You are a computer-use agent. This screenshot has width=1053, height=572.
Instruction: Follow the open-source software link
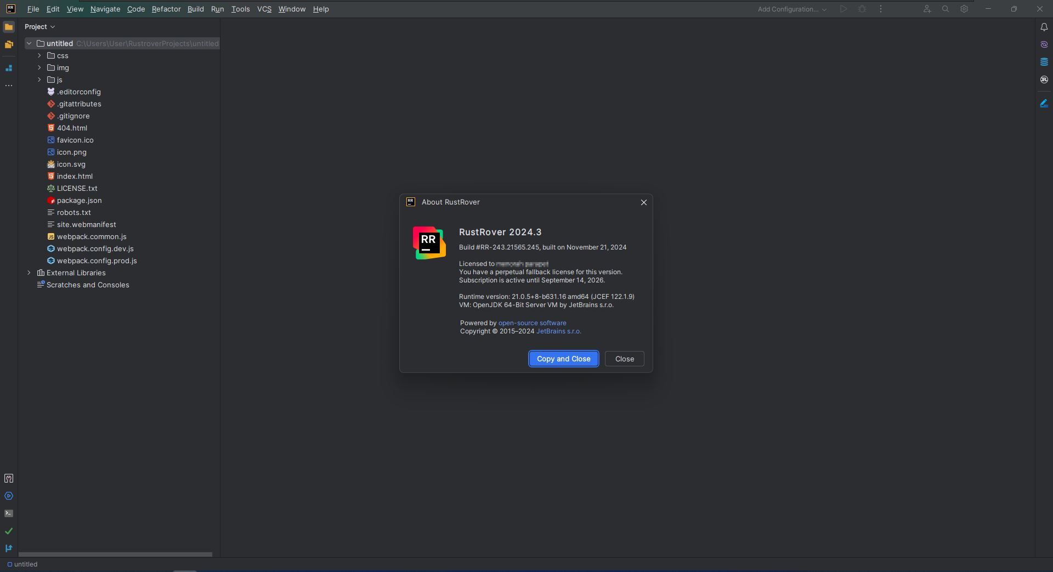point(533,323)
